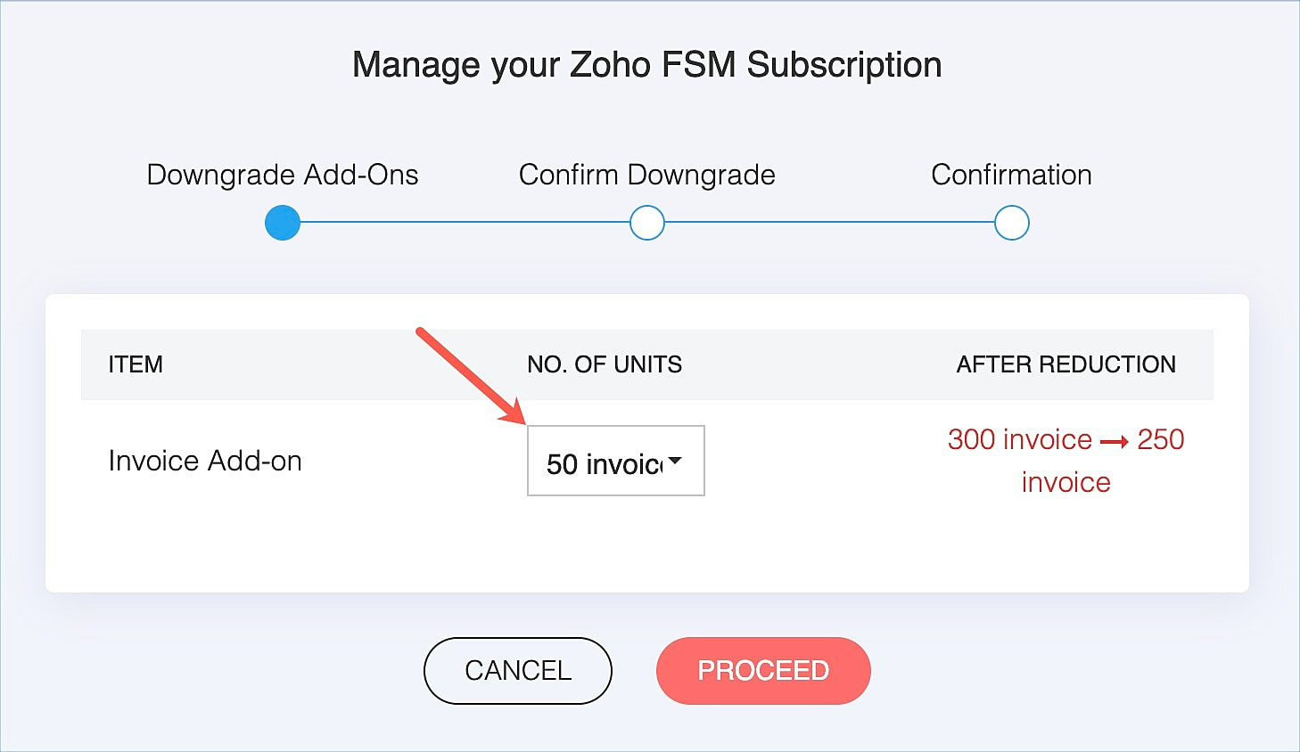Viewport: 1300px width, 752px height.
Task: Open the 50 invoice units dropdown
Action: pyautogui.click(x=615, y=461)
